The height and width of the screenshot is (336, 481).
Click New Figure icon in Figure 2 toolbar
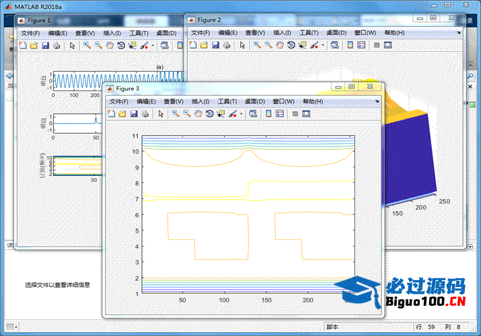(x=193, y=45)
